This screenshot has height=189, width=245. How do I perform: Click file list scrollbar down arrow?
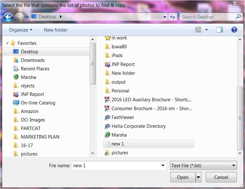(x=240, y=153)
